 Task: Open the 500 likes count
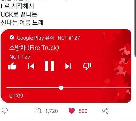[83, 111]
